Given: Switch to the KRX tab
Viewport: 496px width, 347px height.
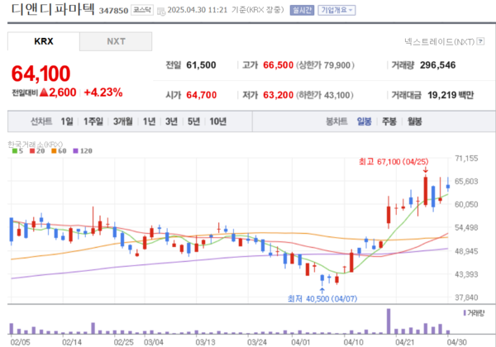Looking at the screenshot, I should point(44,41).
